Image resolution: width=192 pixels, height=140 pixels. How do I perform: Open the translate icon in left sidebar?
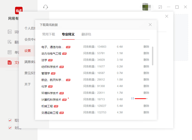pos(10,42)
